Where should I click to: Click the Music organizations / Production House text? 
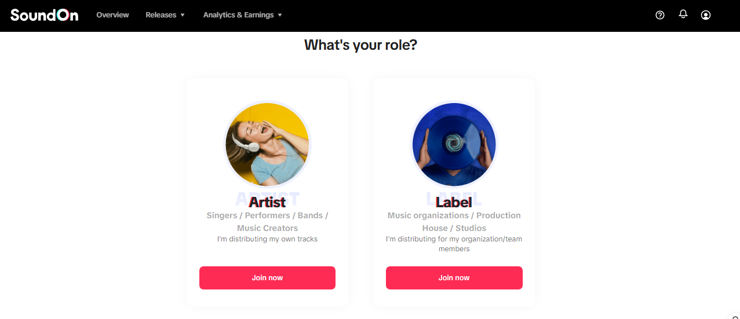click(x=454, y=222)
